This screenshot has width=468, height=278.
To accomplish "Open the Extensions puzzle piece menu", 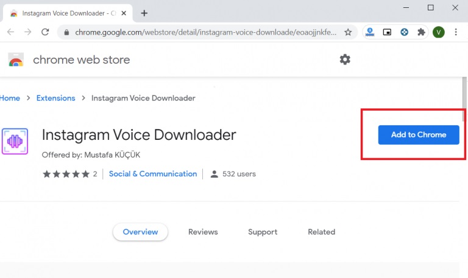I will (421, 32).
